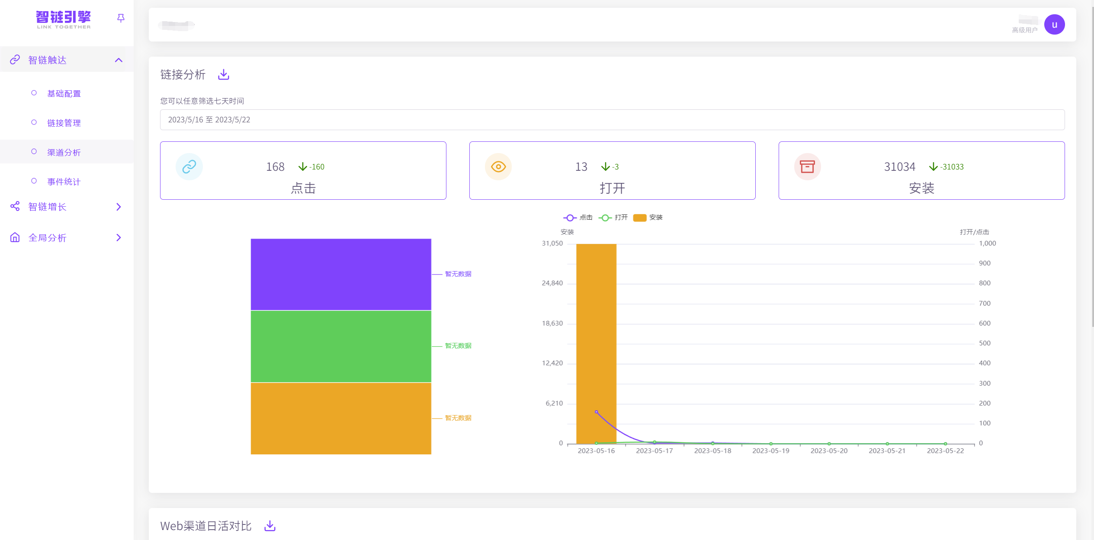Click the purple 暂无数据 funnel label
This screenshot has width=1094, height=540.
coord(458,274)
